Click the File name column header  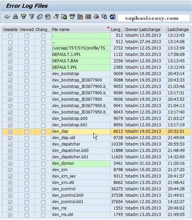[81, 30]
